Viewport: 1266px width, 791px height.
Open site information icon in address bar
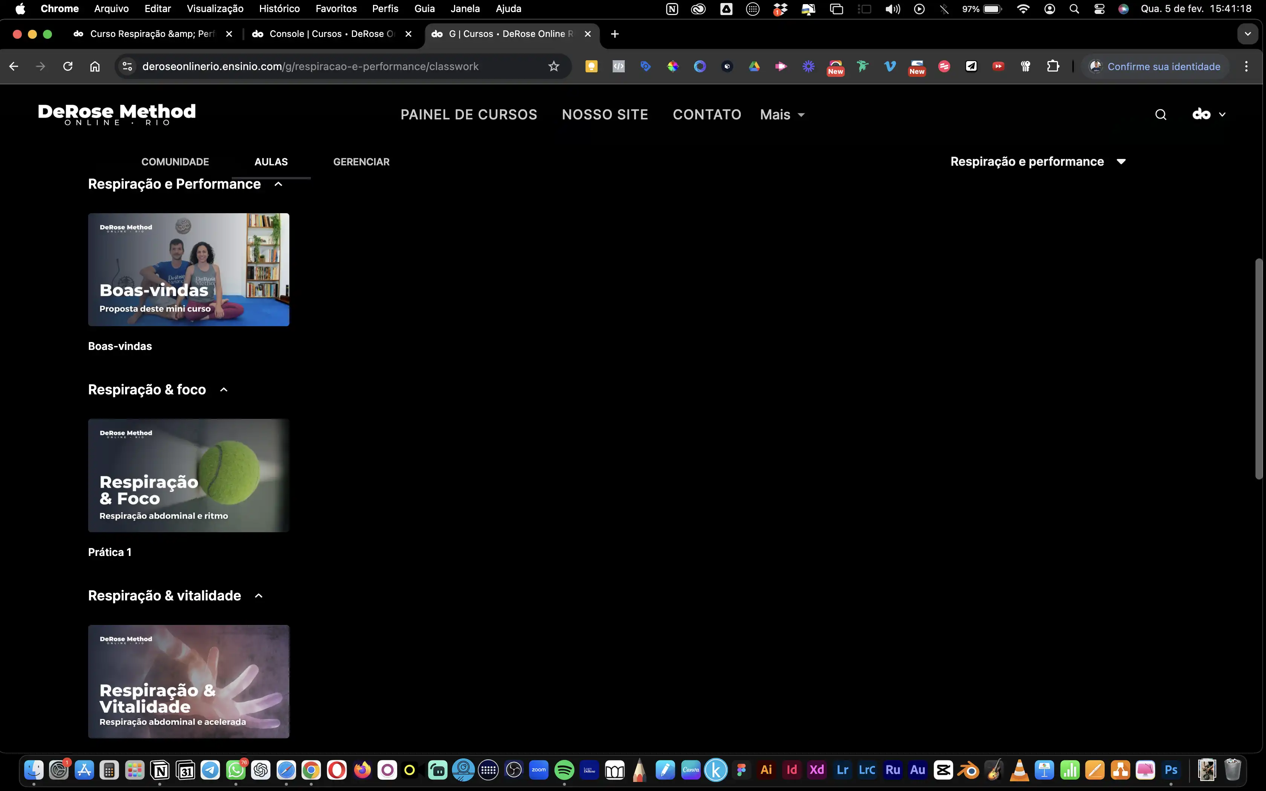click(127, 66)
